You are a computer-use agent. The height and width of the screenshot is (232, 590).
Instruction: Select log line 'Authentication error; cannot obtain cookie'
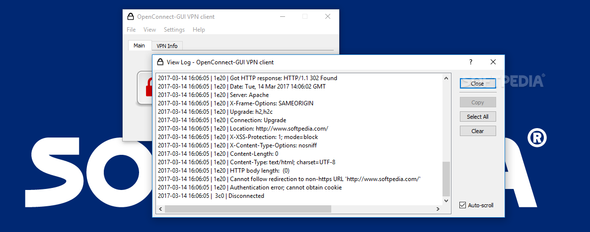250,187
